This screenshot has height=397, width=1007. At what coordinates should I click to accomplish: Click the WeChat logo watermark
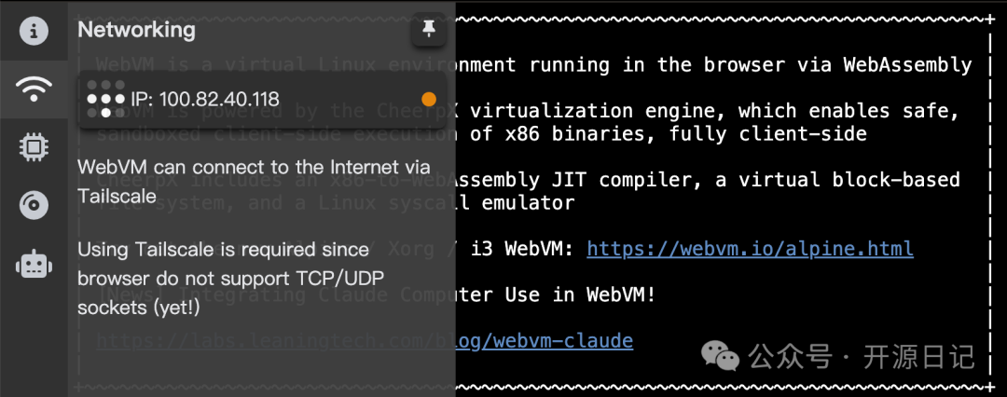pos(720,355)
